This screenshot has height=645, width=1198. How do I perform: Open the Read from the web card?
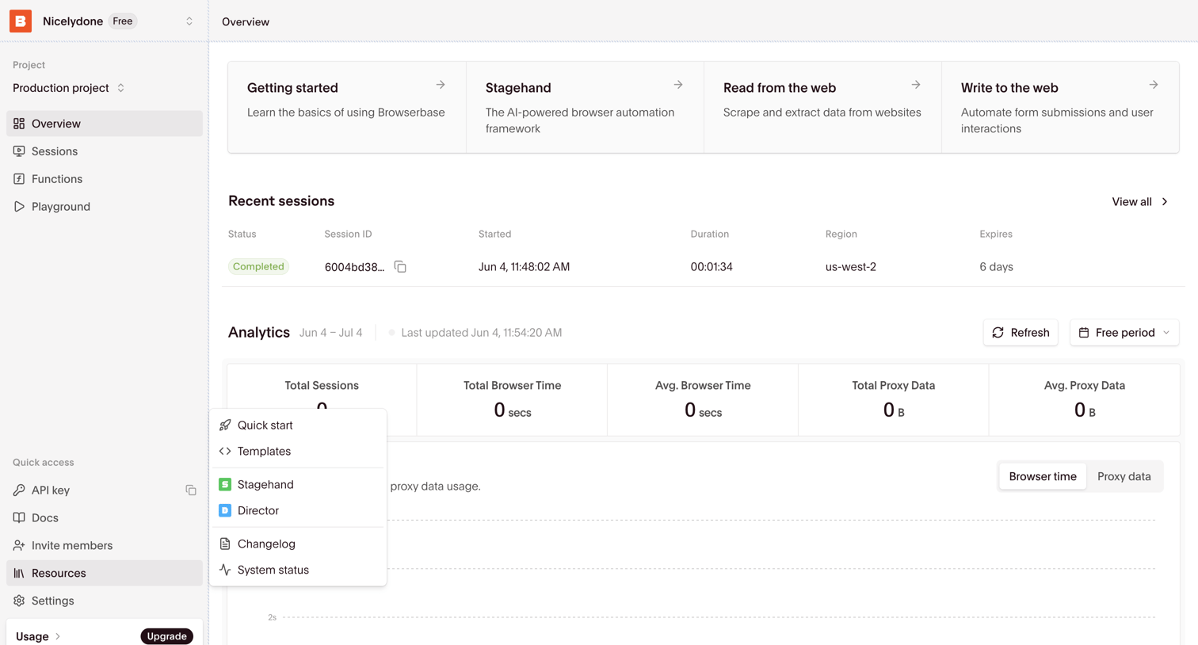click(822, 107)
